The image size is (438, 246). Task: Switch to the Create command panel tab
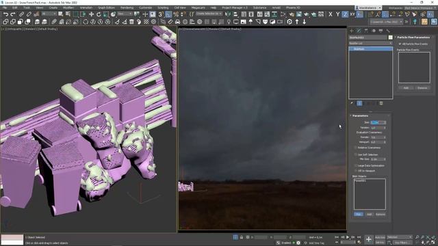pyautogui.click(x=352, y=31)
